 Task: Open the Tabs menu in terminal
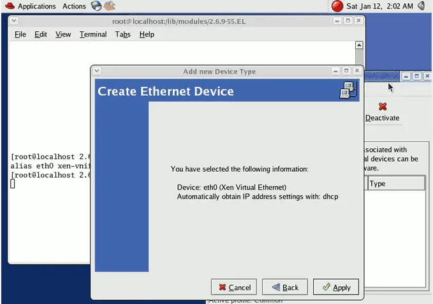[x=123, y=34]
